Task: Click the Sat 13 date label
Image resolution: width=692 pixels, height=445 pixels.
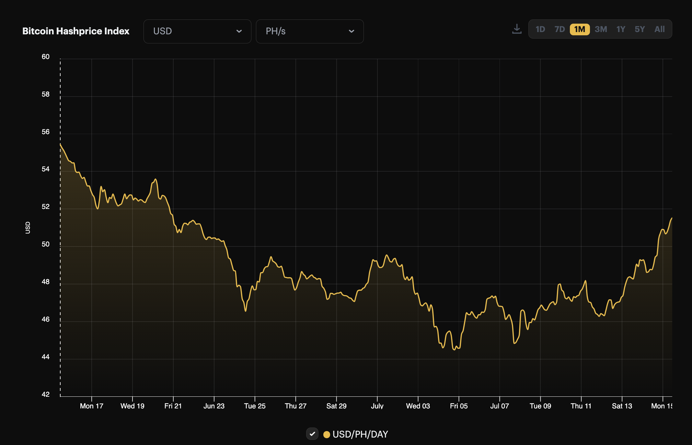Action: coord(622,406)
